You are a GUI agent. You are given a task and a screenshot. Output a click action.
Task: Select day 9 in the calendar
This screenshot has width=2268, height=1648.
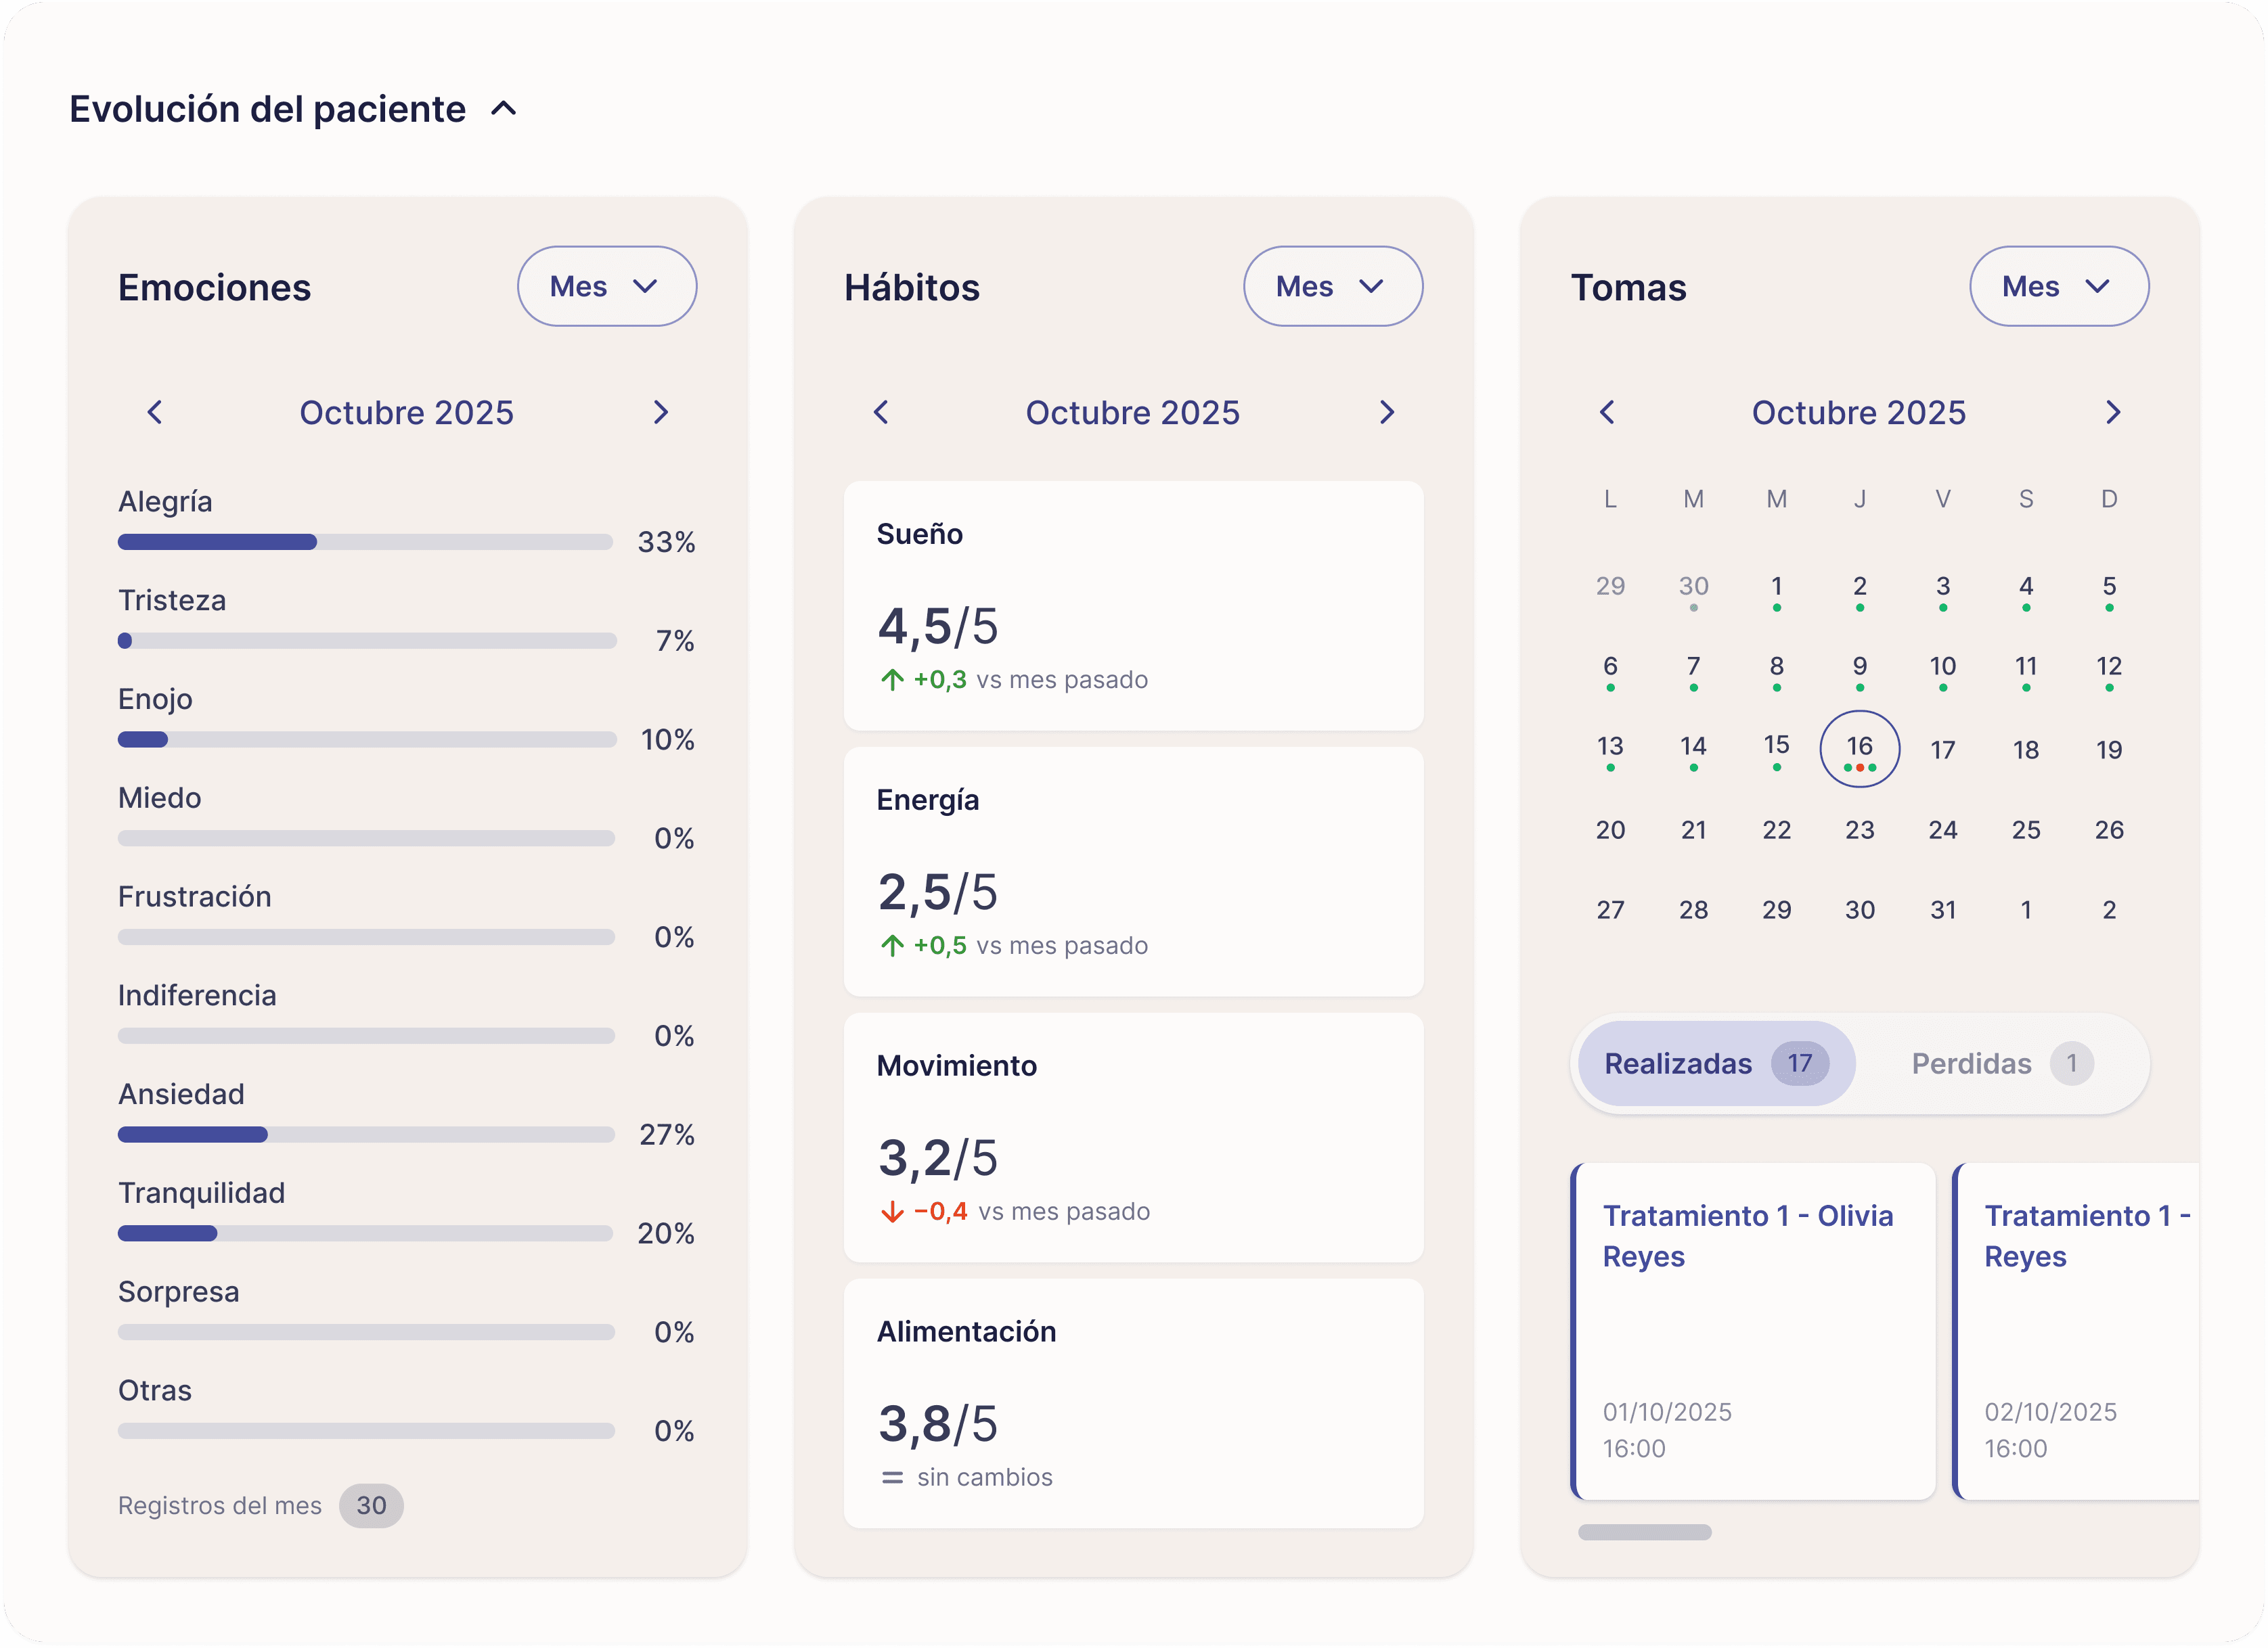(x=1859, y=668)
